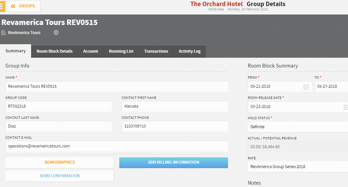Screen dimensions: 348x187
Task: Open calendar picker for Room Release Date
Action: [x=346, y=107]
